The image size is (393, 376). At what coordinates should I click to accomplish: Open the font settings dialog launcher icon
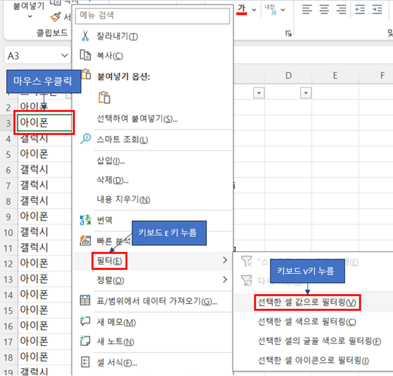click(289, 33)
